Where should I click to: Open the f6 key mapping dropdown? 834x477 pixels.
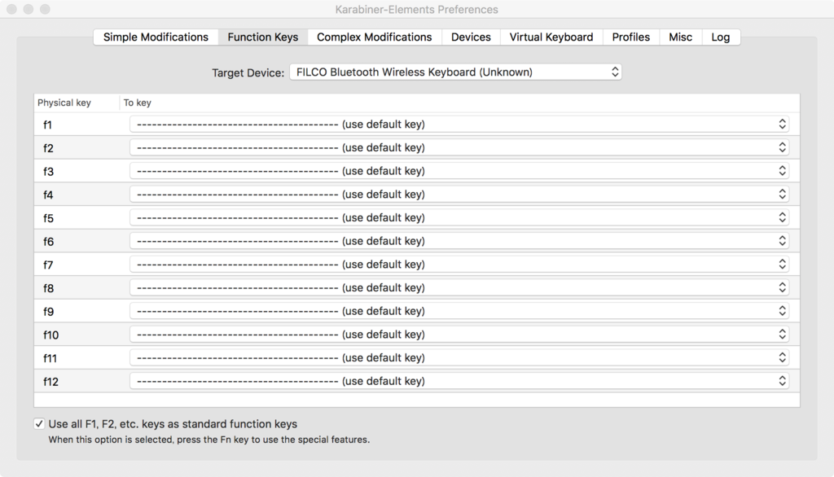459,241
